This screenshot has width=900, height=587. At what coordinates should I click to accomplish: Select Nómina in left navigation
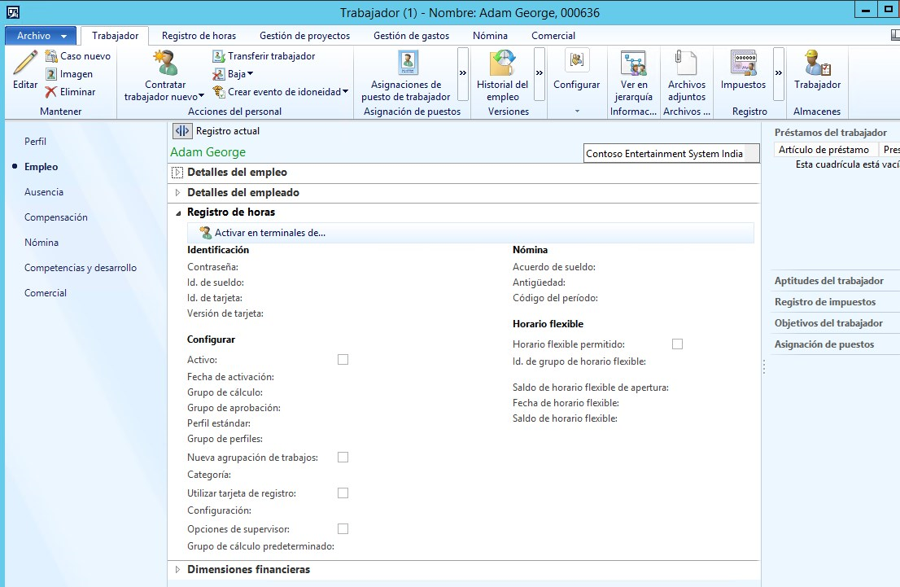[x=42, y=243]
